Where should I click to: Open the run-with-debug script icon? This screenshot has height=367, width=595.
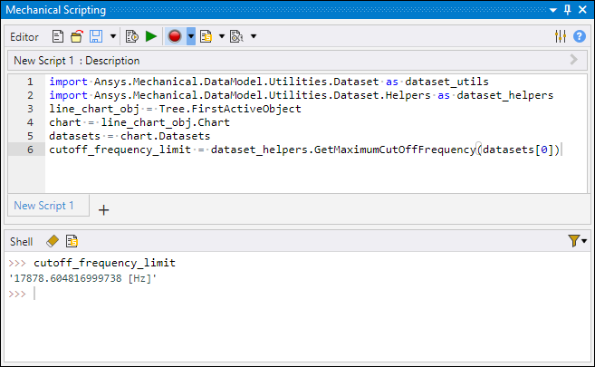click(131, 37)
